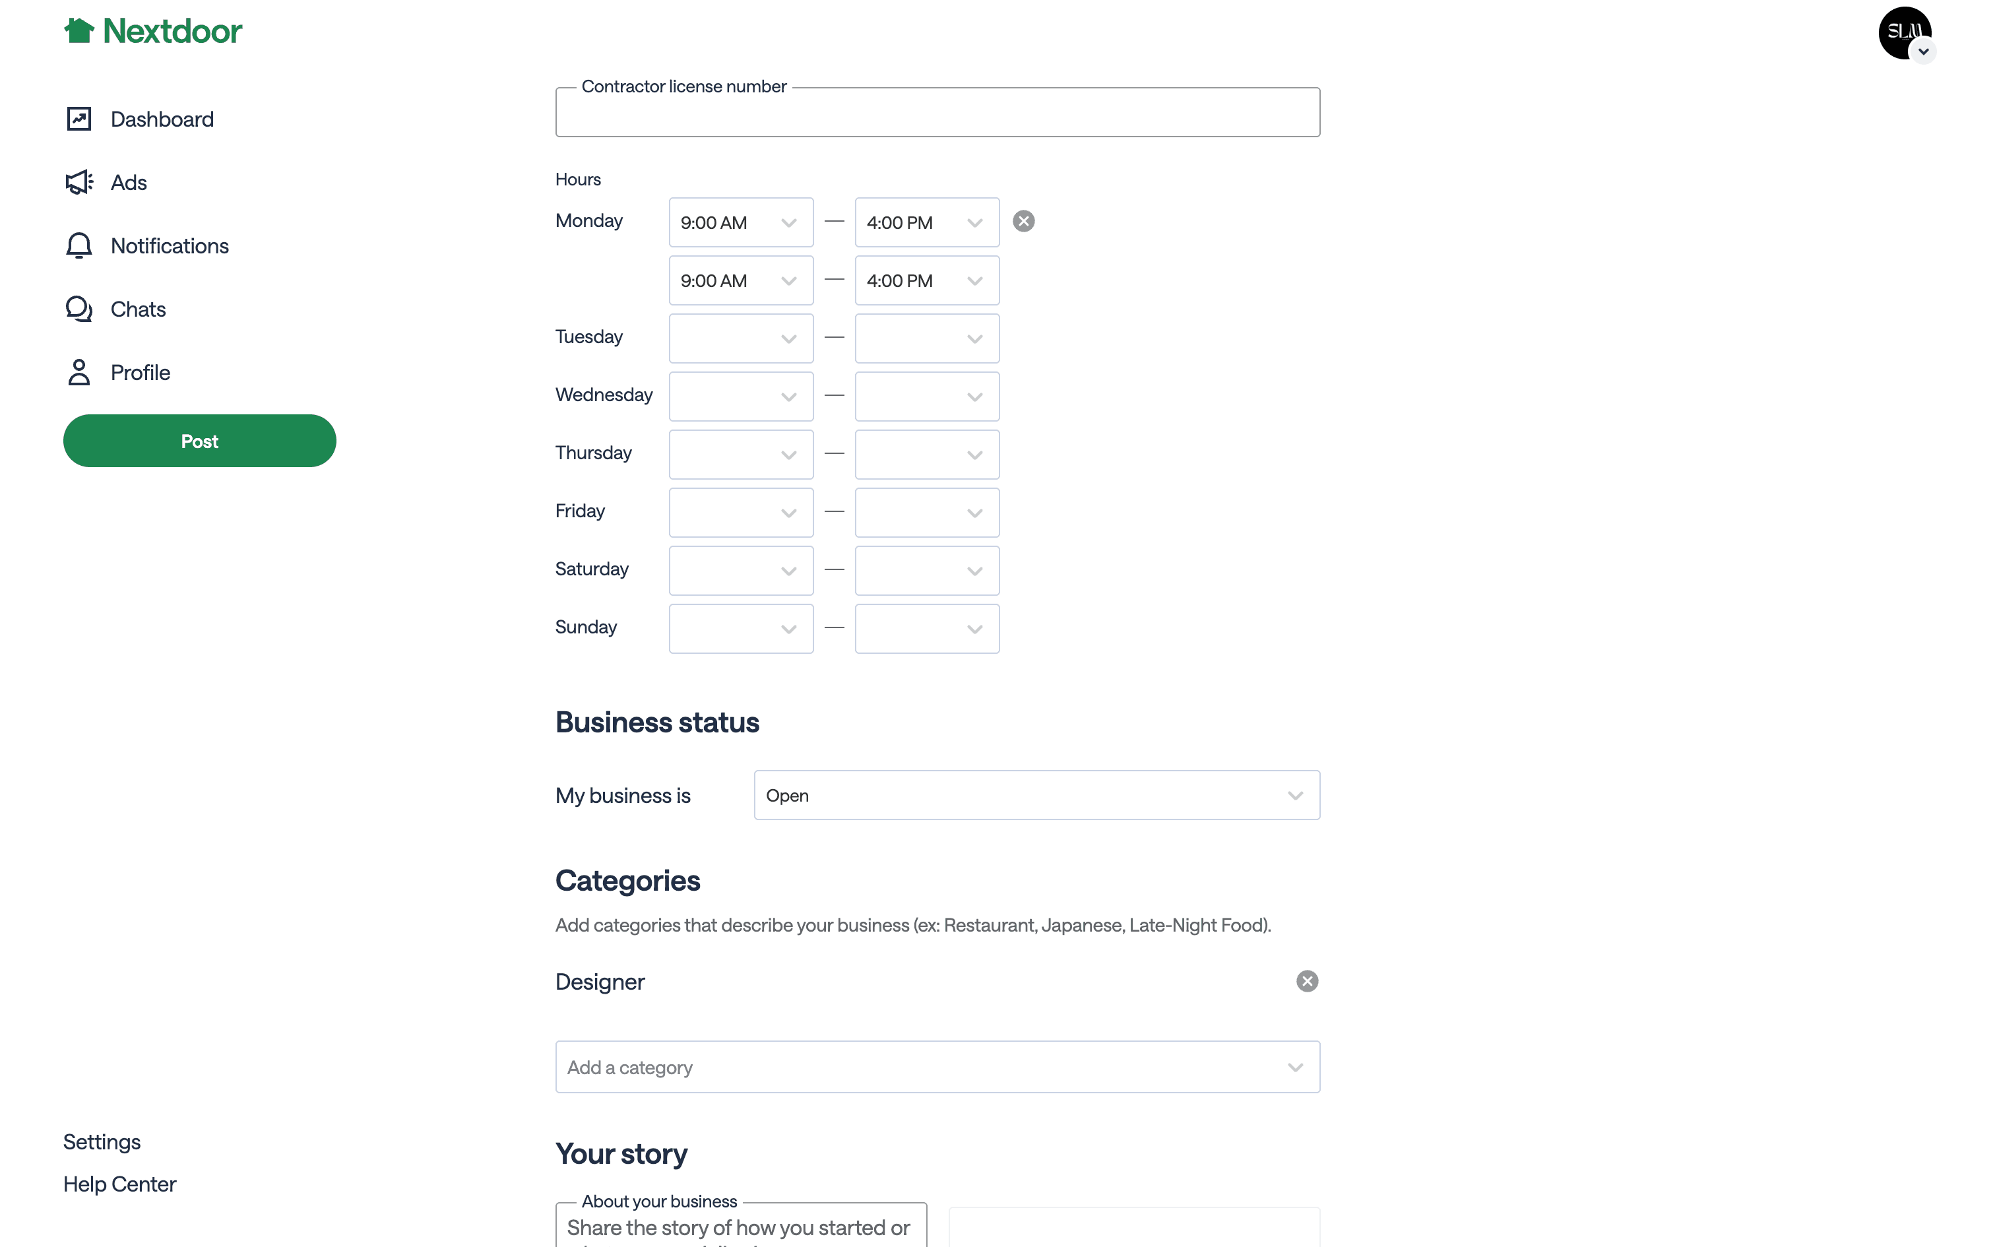Remove the Designer category
The width and height of the screenshot is (1995, 1247).
[1307, 982]
